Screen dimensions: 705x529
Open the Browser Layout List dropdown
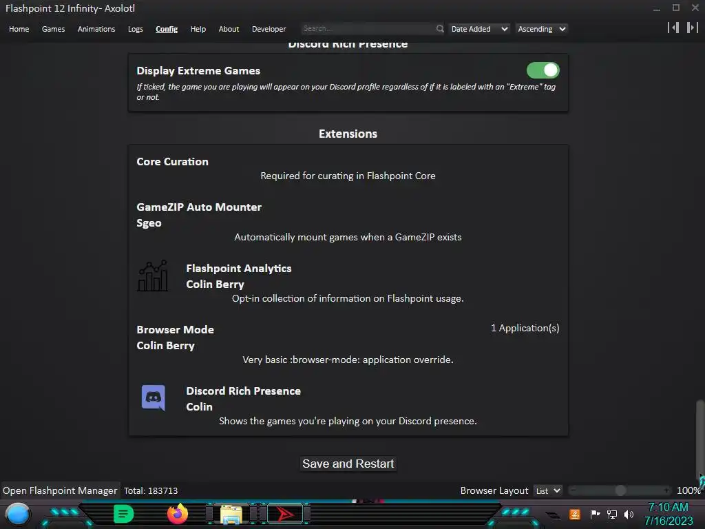(x=547, y=490)
